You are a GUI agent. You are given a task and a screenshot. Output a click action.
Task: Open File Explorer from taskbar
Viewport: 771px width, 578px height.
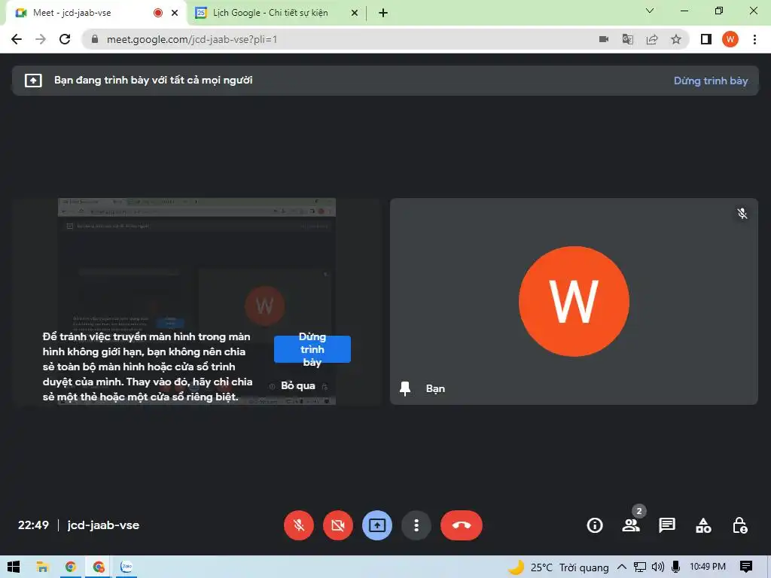tap(42, 567)
